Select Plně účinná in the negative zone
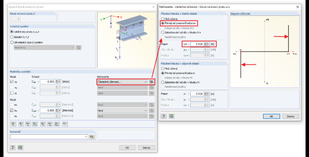309x157 pixels. (169, 69)
